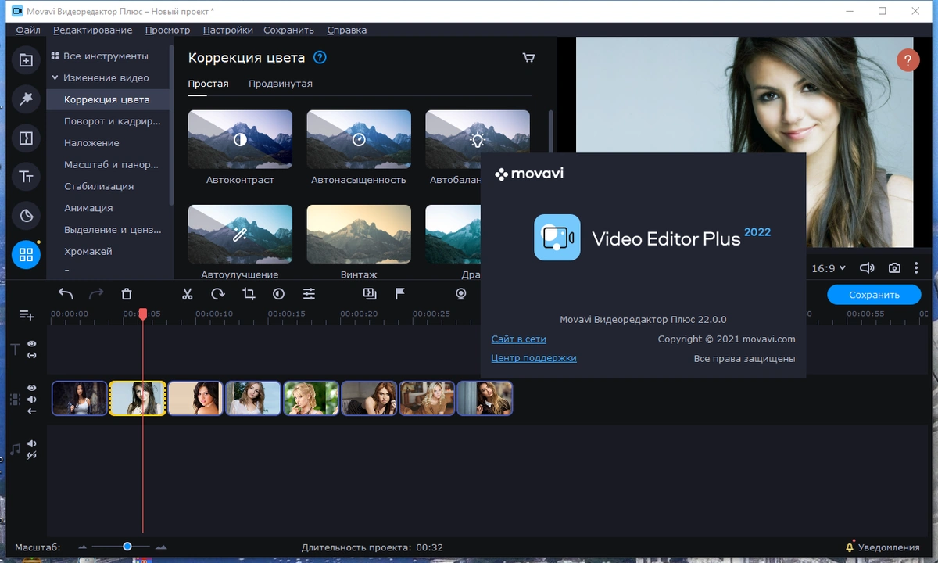
Task: Click the webcam record icon in the toolbar
Action: point(461,294)
